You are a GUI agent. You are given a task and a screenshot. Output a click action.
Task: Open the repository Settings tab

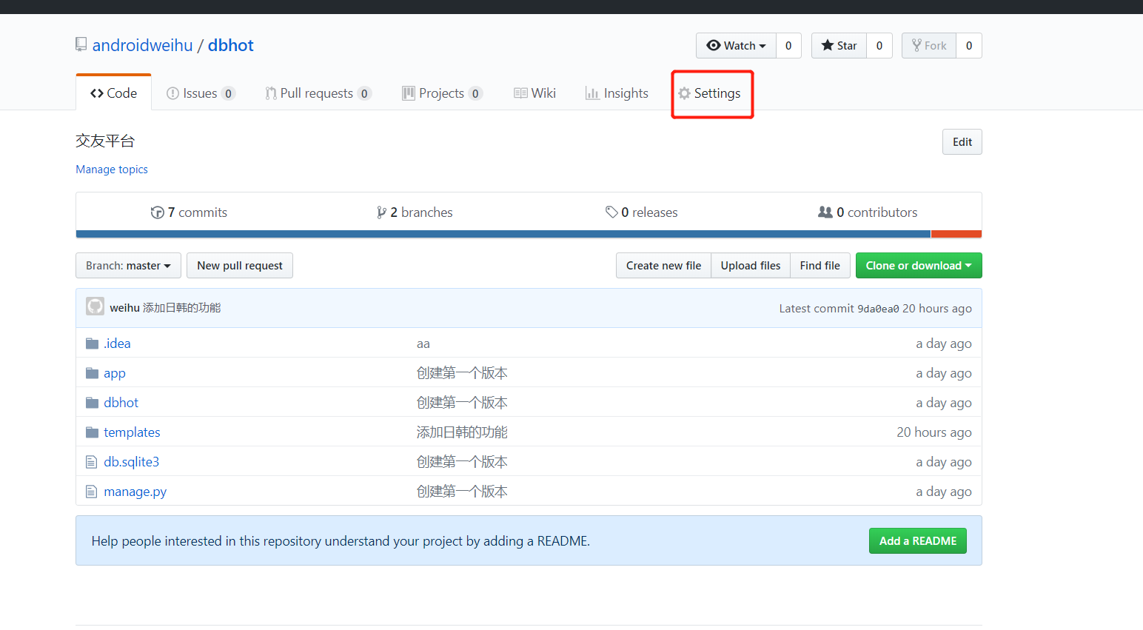click(709, 93)
